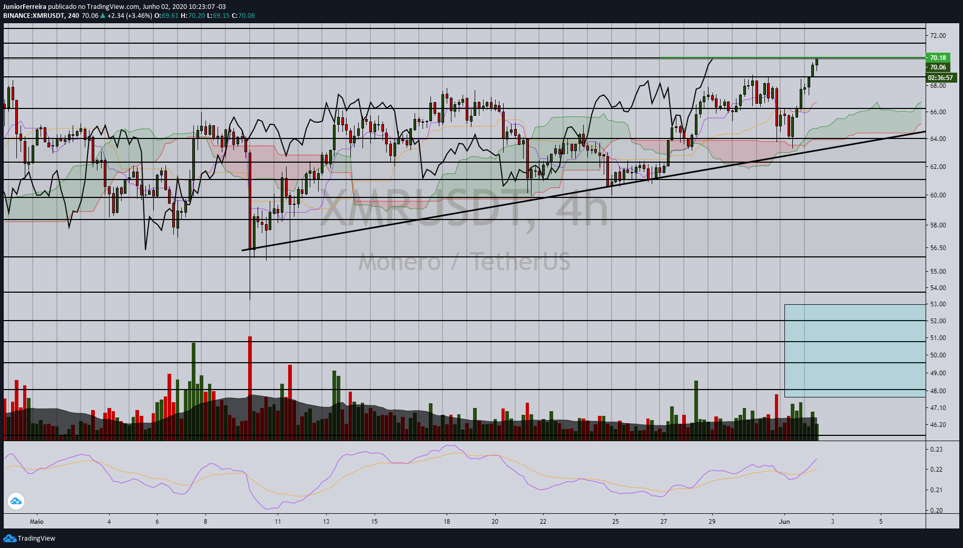Click the 64.00 price axis value
The image size is (963, 548).
click(x=938, y=139)
